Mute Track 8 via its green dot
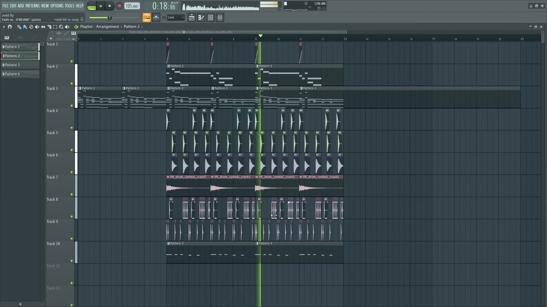 pyautogui.click(x=71, y=216)
